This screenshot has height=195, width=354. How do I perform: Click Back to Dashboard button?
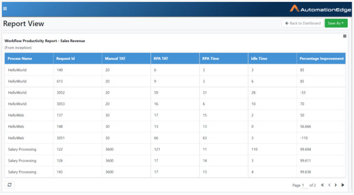coord(302,23)
